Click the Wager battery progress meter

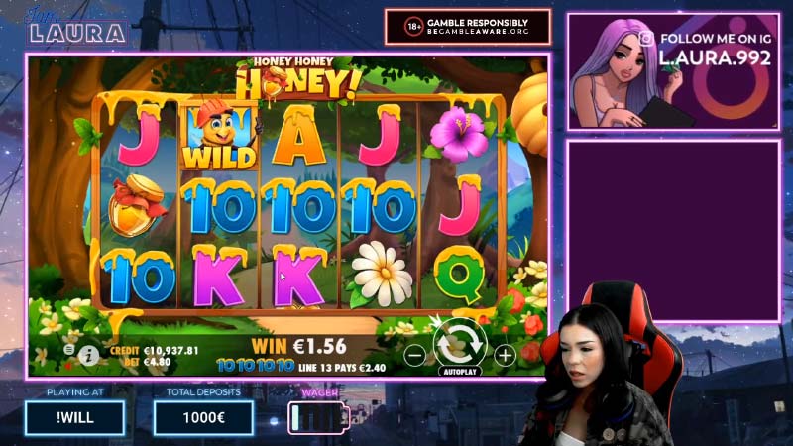319,417
